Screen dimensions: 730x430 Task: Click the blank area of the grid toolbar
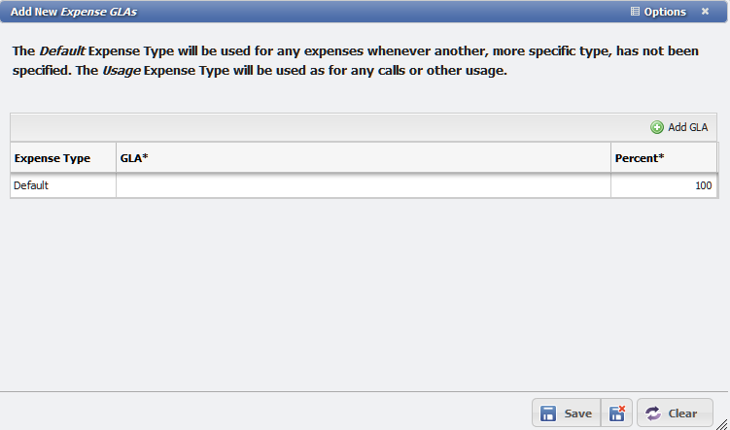(321, 127)
